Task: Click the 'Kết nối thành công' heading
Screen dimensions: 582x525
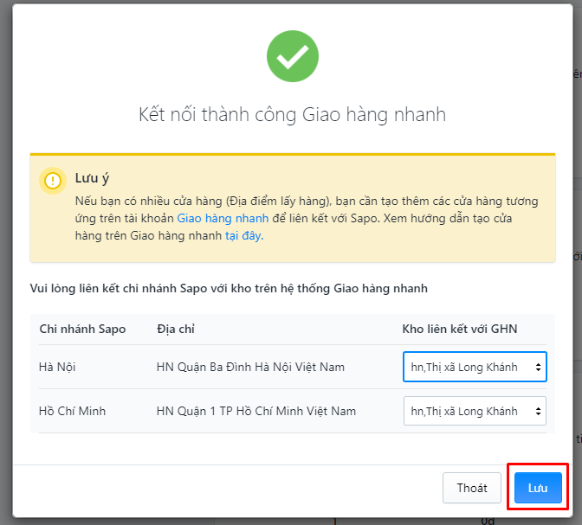Action: tap(292, 114)
